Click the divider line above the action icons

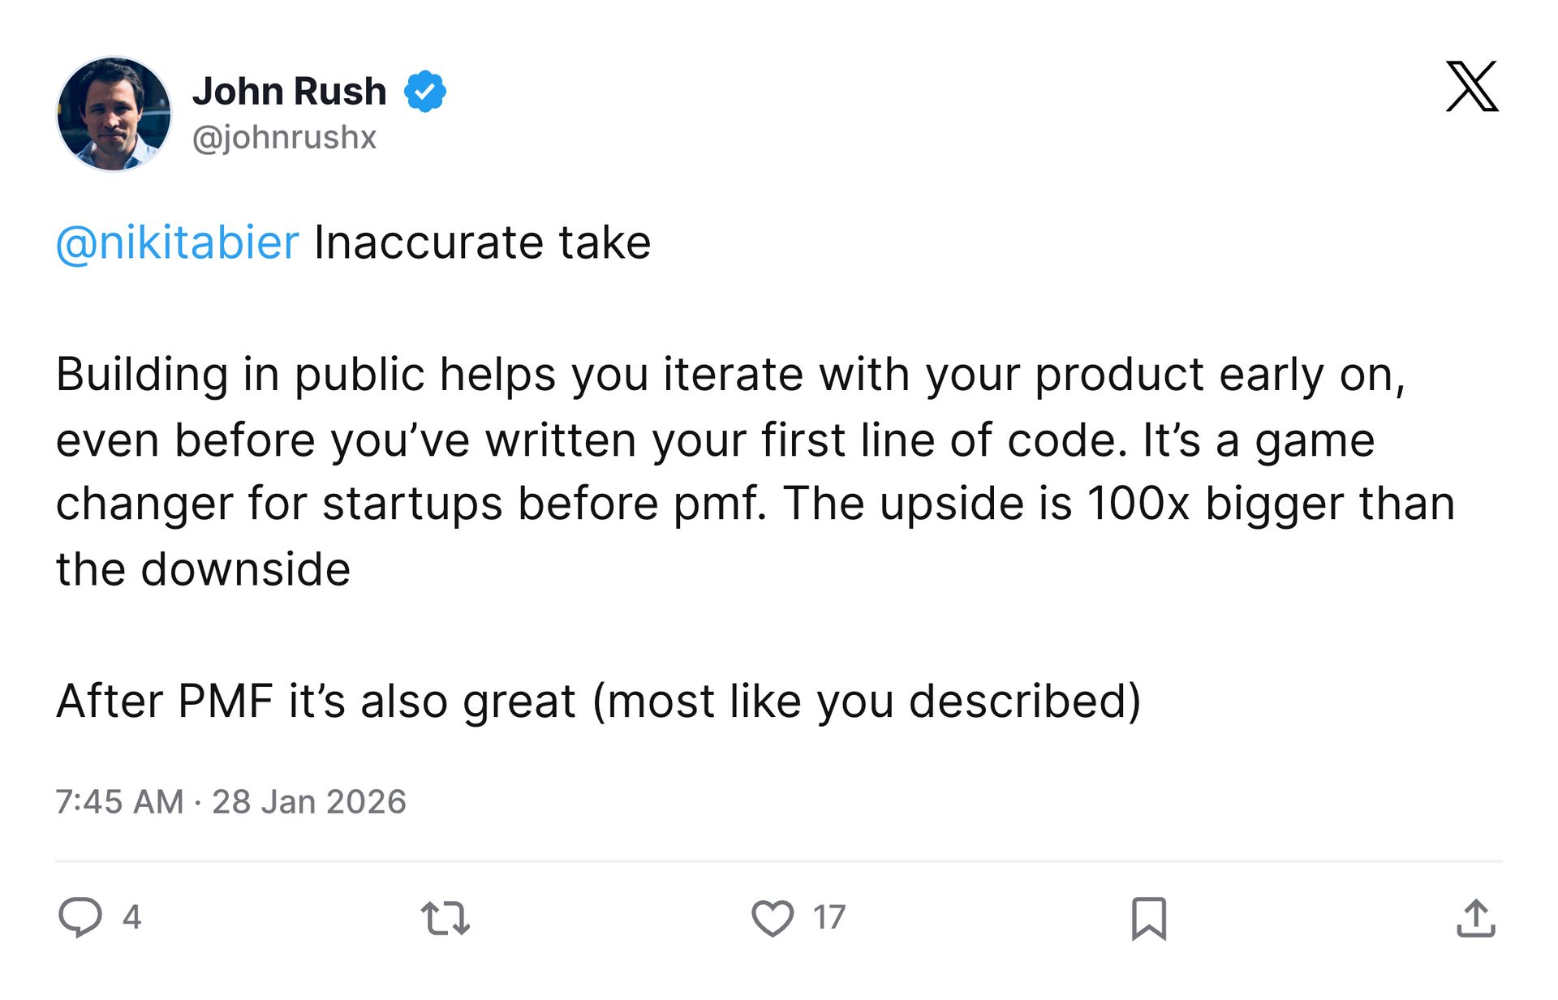tap(779, 861)
